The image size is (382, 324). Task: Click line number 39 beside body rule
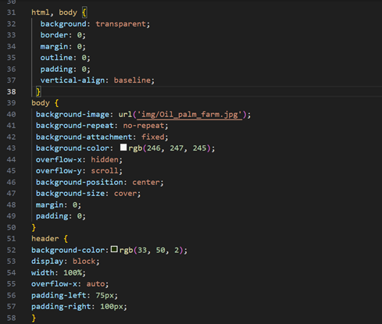(x=12, y=103)
